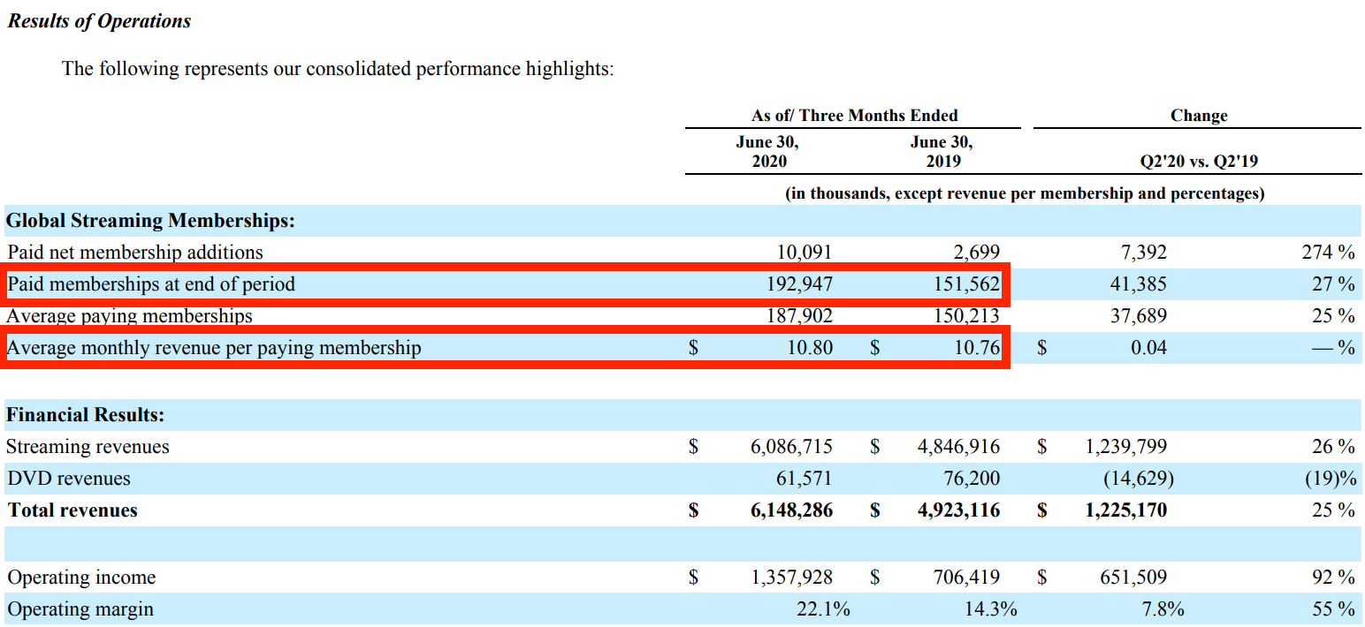This screenshot has height=627, width=1365.
Task: Click the 'in thousands, except revenue' note
Action: pyautogui.click(x=1025, y=193)
